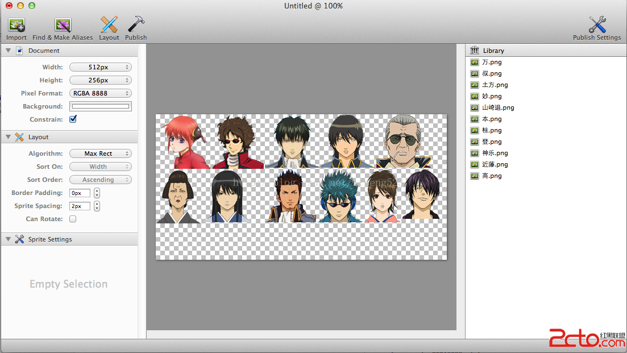Image resolution: width=627 pixels, height=353 pixels.
Task: Click the Import toolbar icon
Action: click(x=16, y=25)
